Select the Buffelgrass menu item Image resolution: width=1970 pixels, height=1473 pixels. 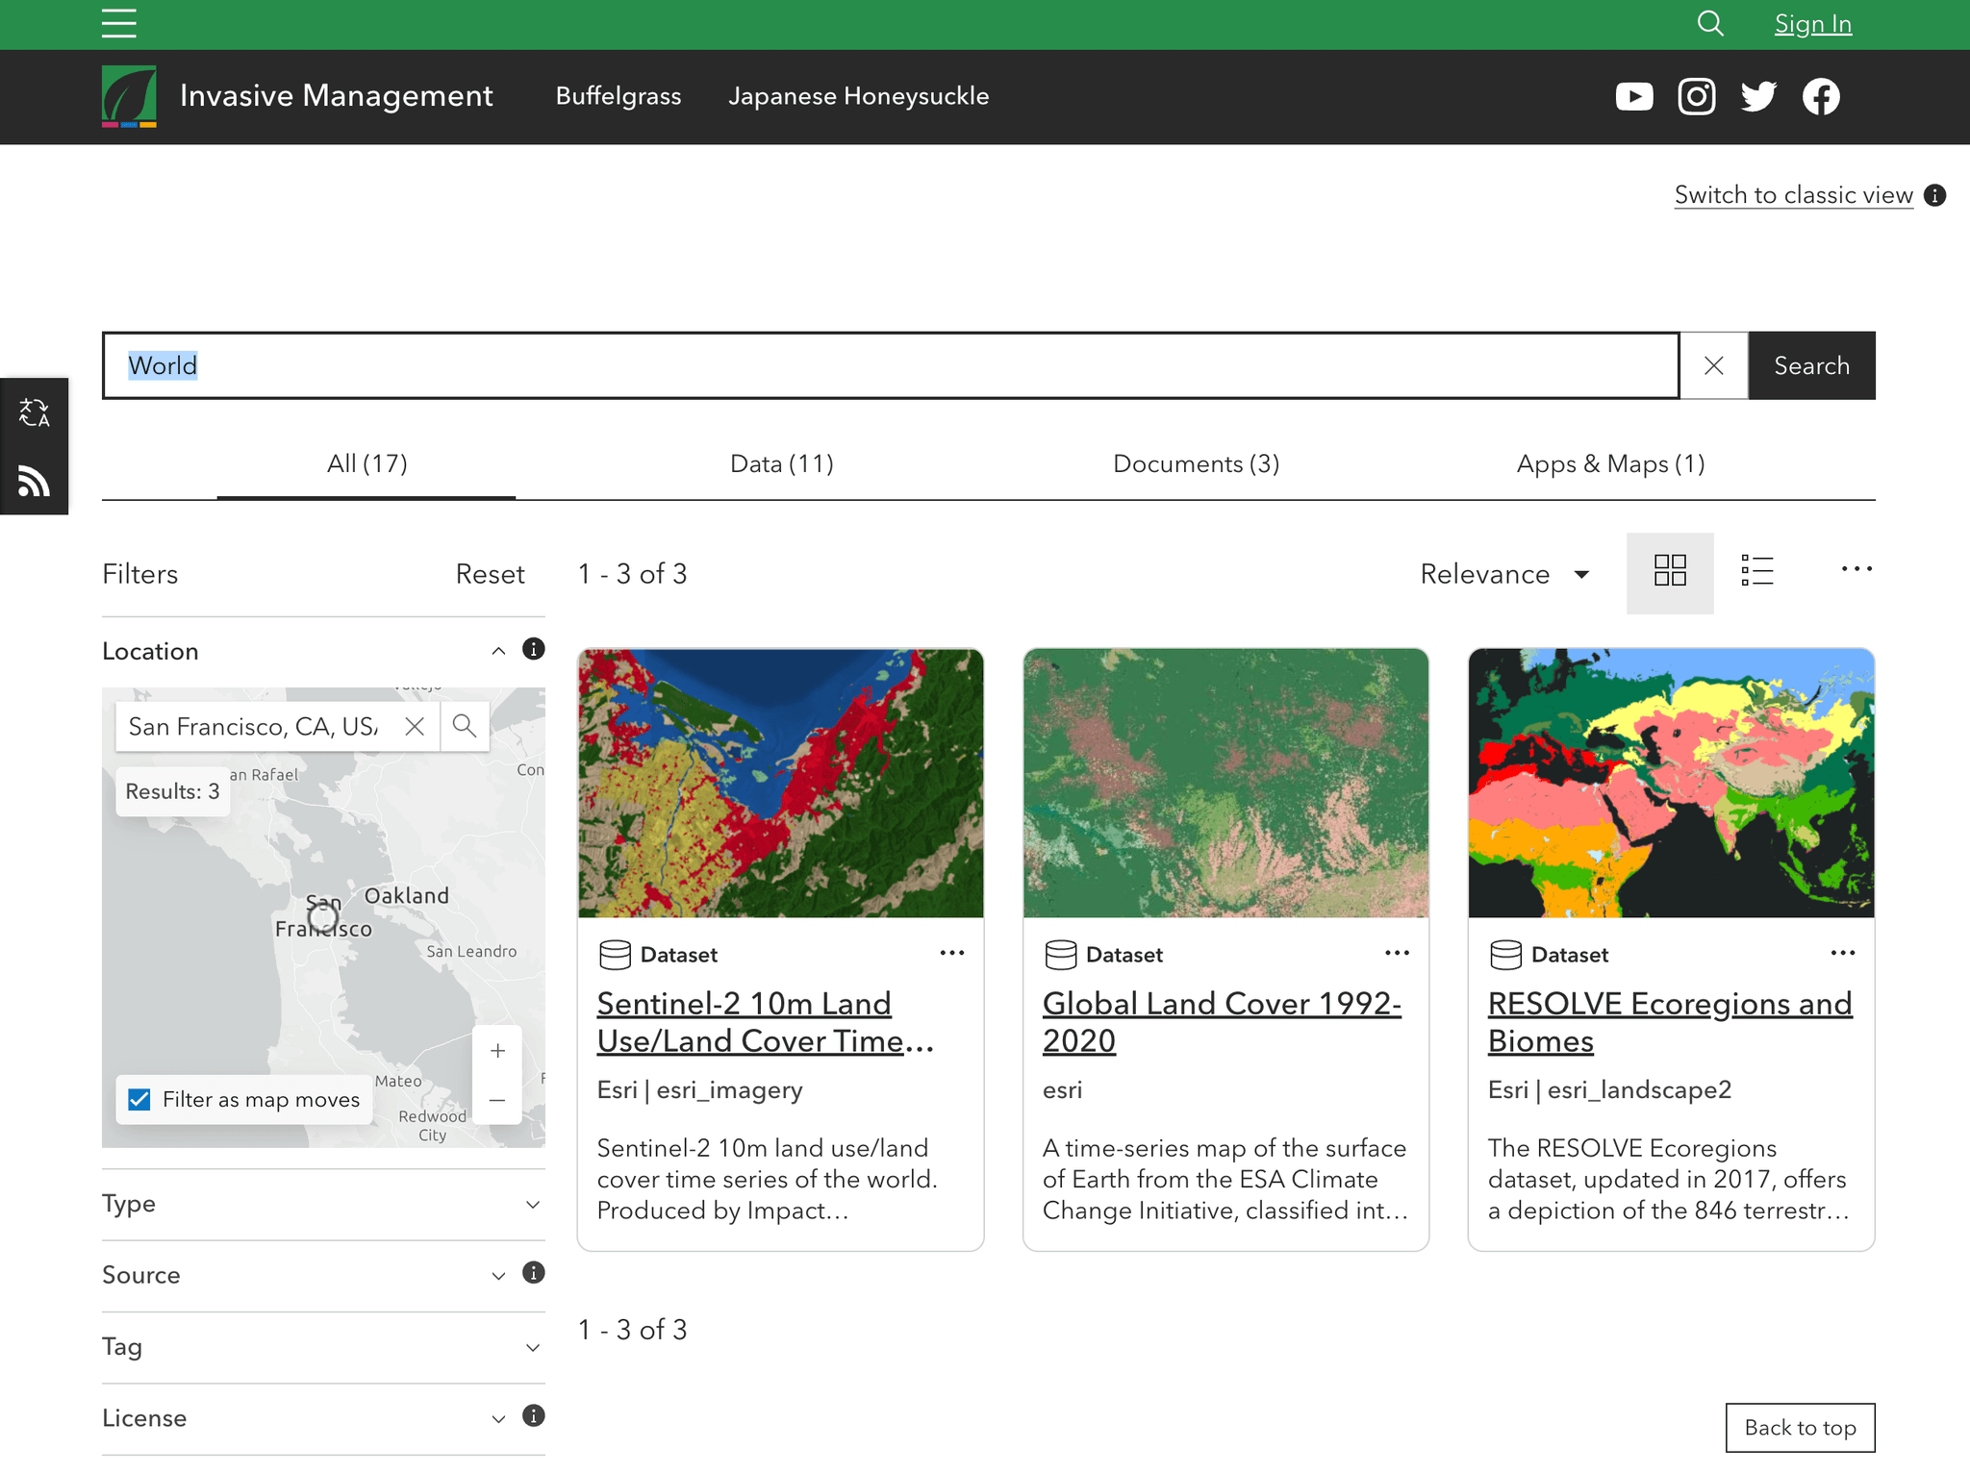click(619, 96)
